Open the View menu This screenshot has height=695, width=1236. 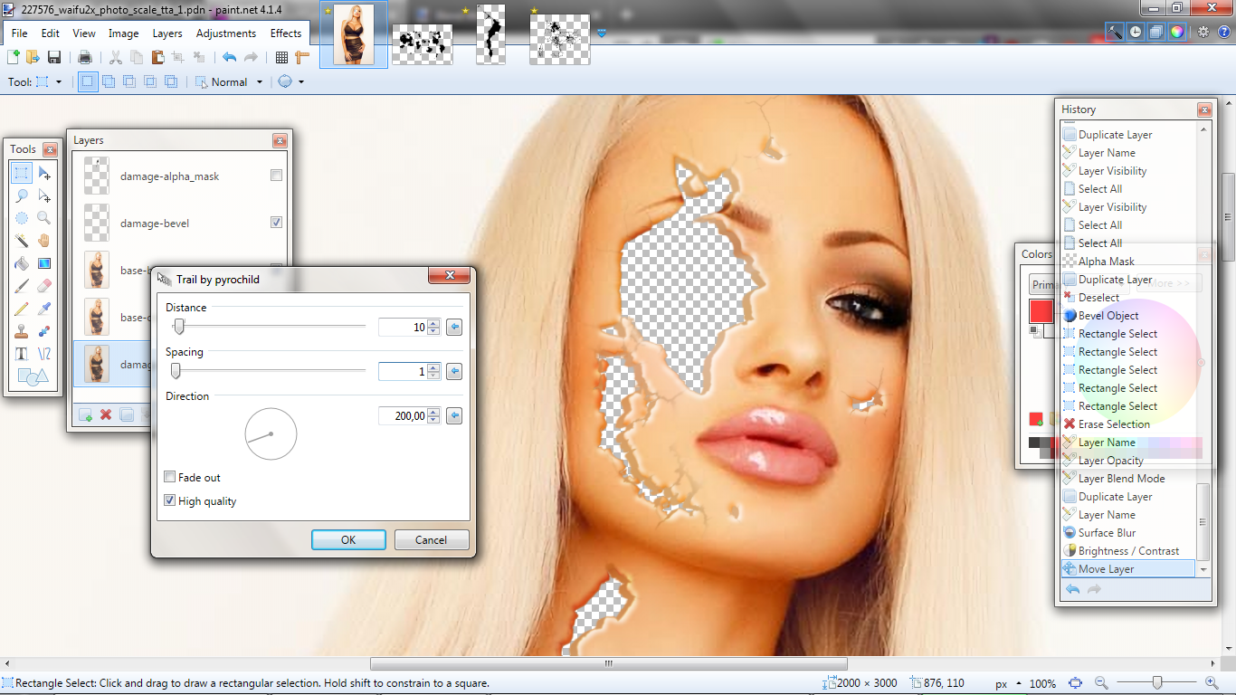click(x=84, y=33)
